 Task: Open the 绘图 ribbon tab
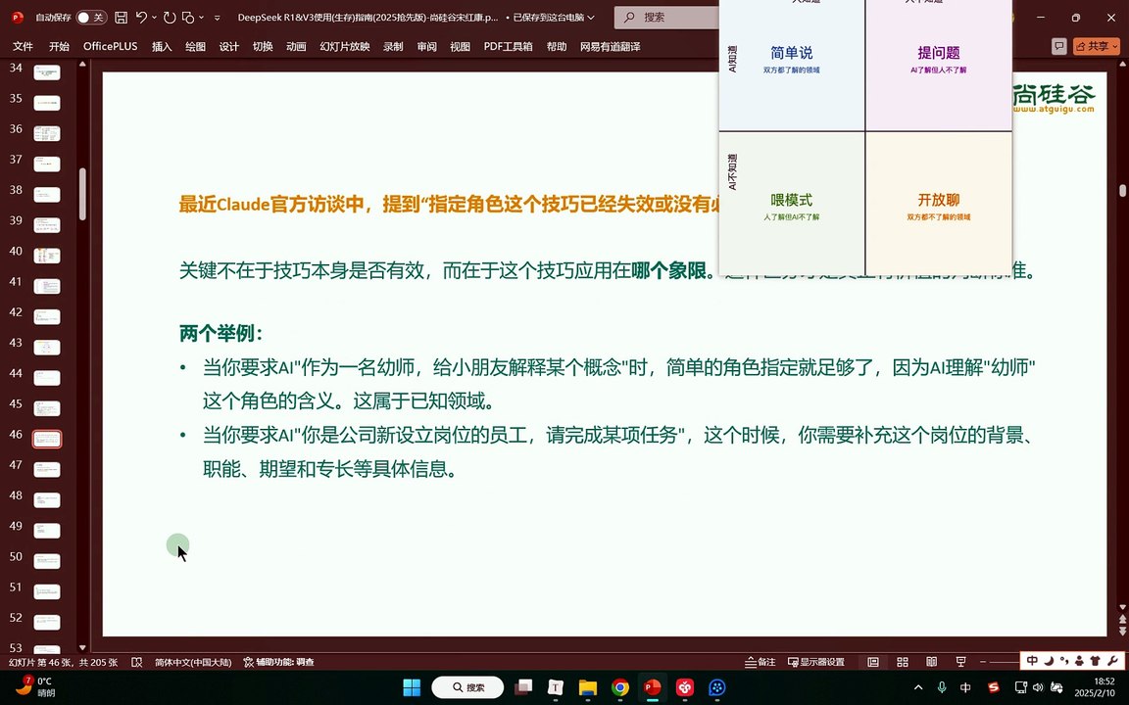click(195, 46)
